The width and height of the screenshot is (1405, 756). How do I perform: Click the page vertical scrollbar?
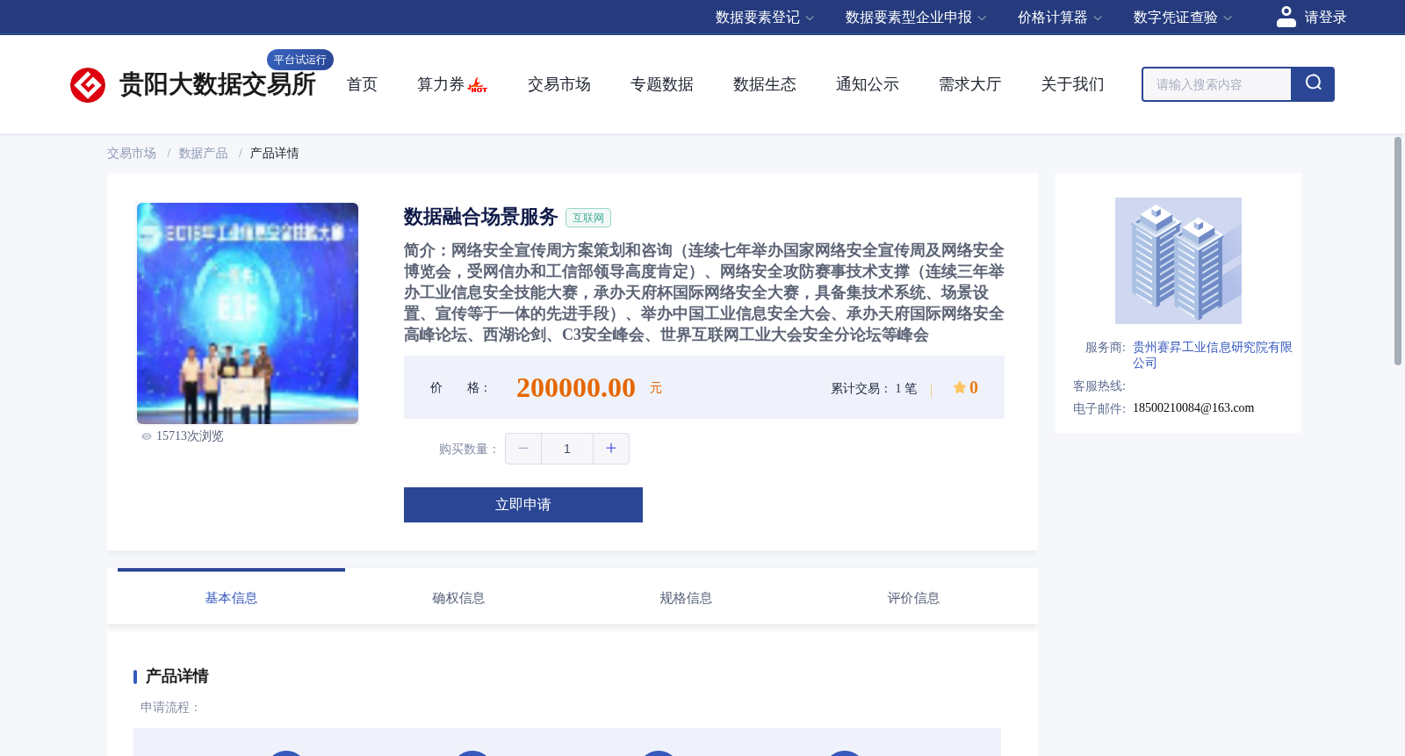pyautogui.click(x=1398, y=251)
